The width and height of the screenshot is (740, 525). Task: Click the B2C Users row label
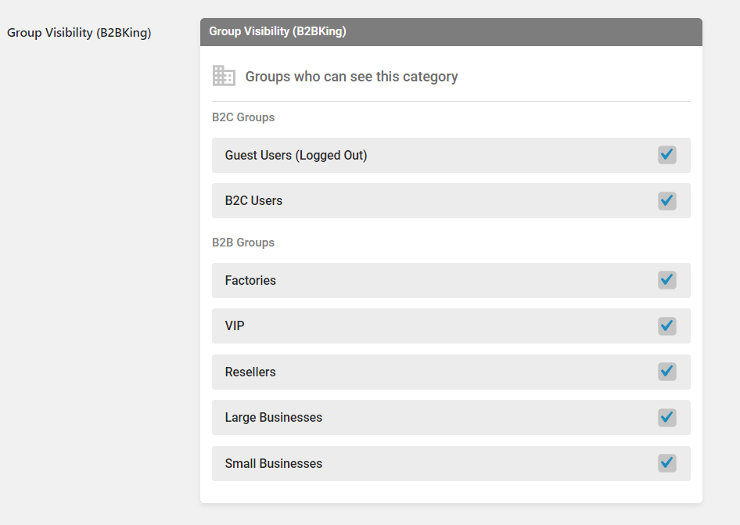[253, 200]
